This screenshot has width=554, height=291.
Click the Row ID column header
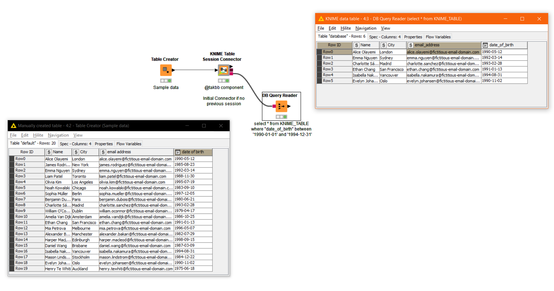tap(334, 45)
